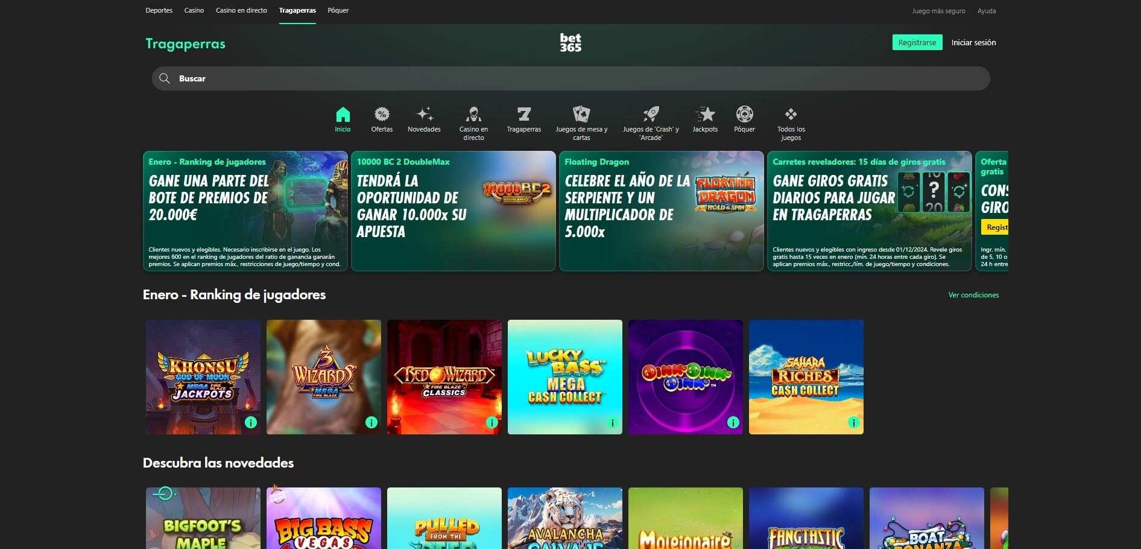This screenshot has width=1141, height=549.
Task: Open Pulled From The Deep thumbnail
Action: point(444,519)
